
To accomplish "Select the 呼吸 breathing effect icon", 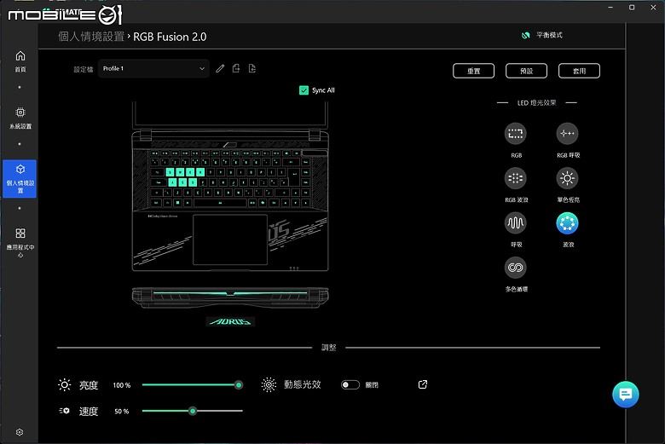I will click(515, 222).
